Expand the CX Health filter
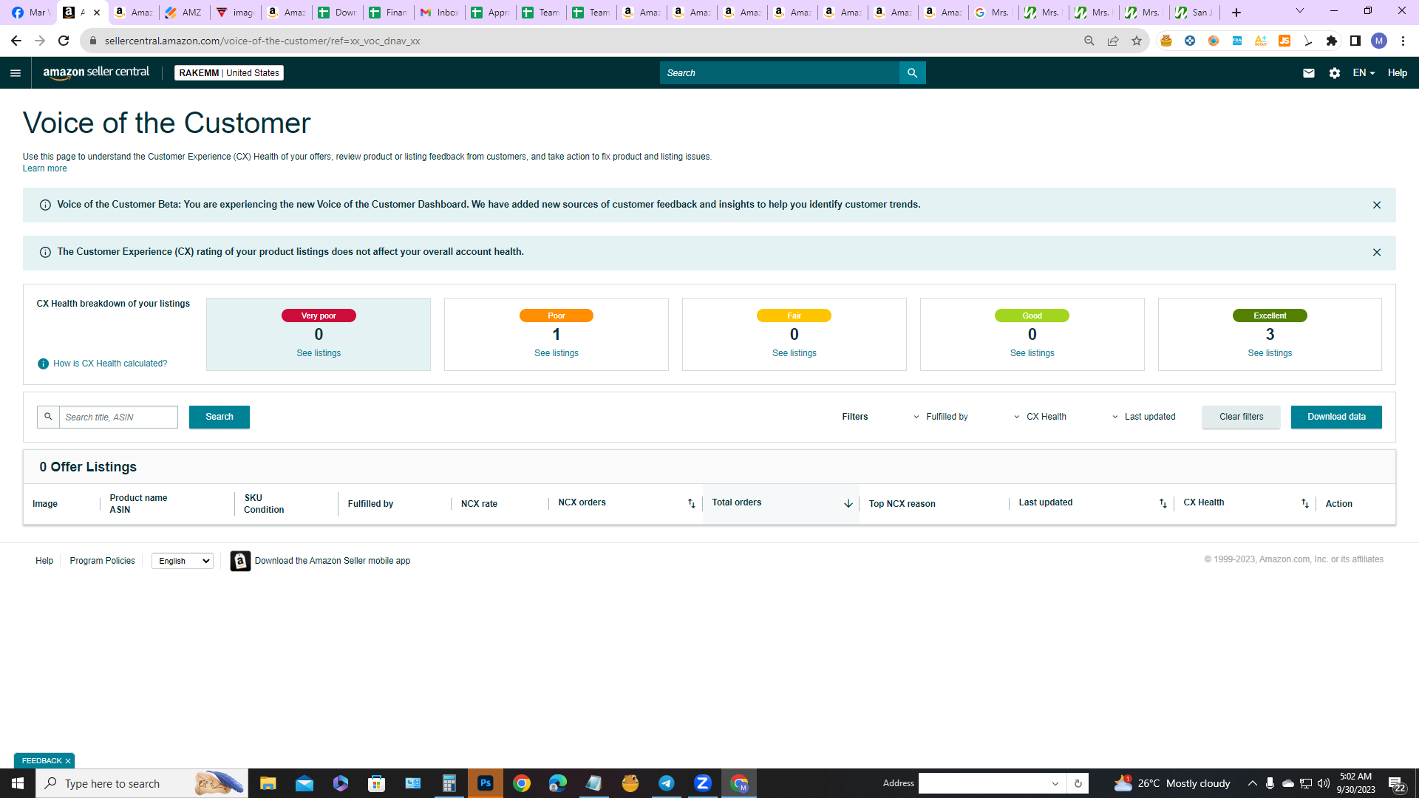1419x798 pixels. [x=1041, y=417]
